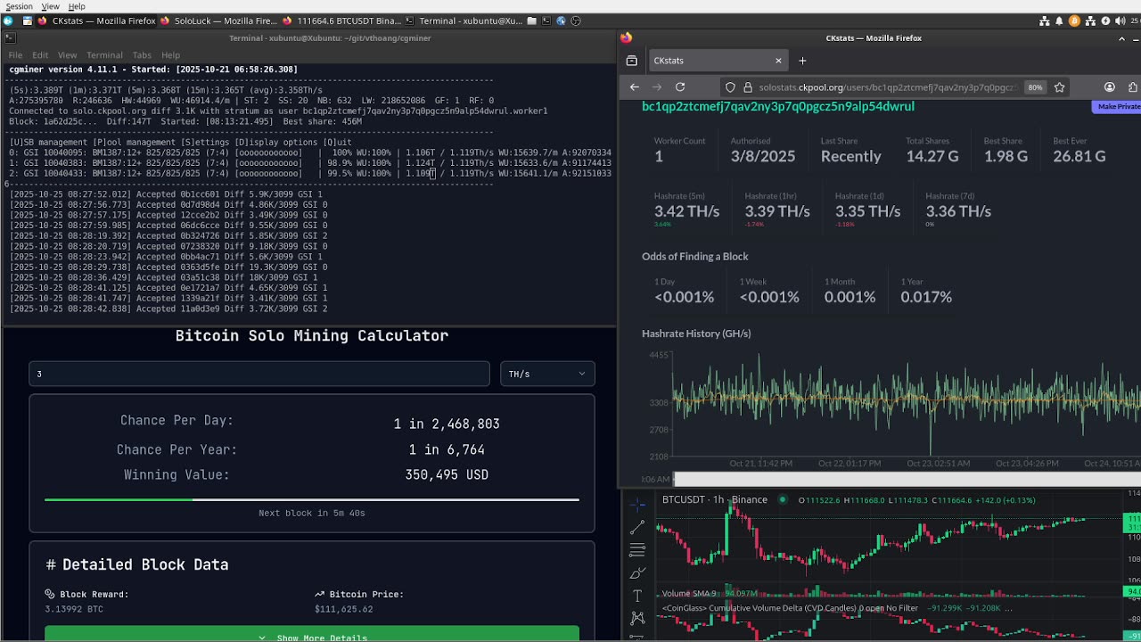
Task: Click the Bitcoin Price value $111,625.62
Action: click(x=343, y=609)
